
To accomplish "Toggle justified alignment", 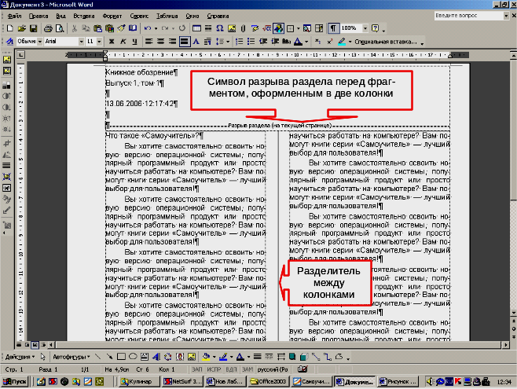I will point(185,42).
